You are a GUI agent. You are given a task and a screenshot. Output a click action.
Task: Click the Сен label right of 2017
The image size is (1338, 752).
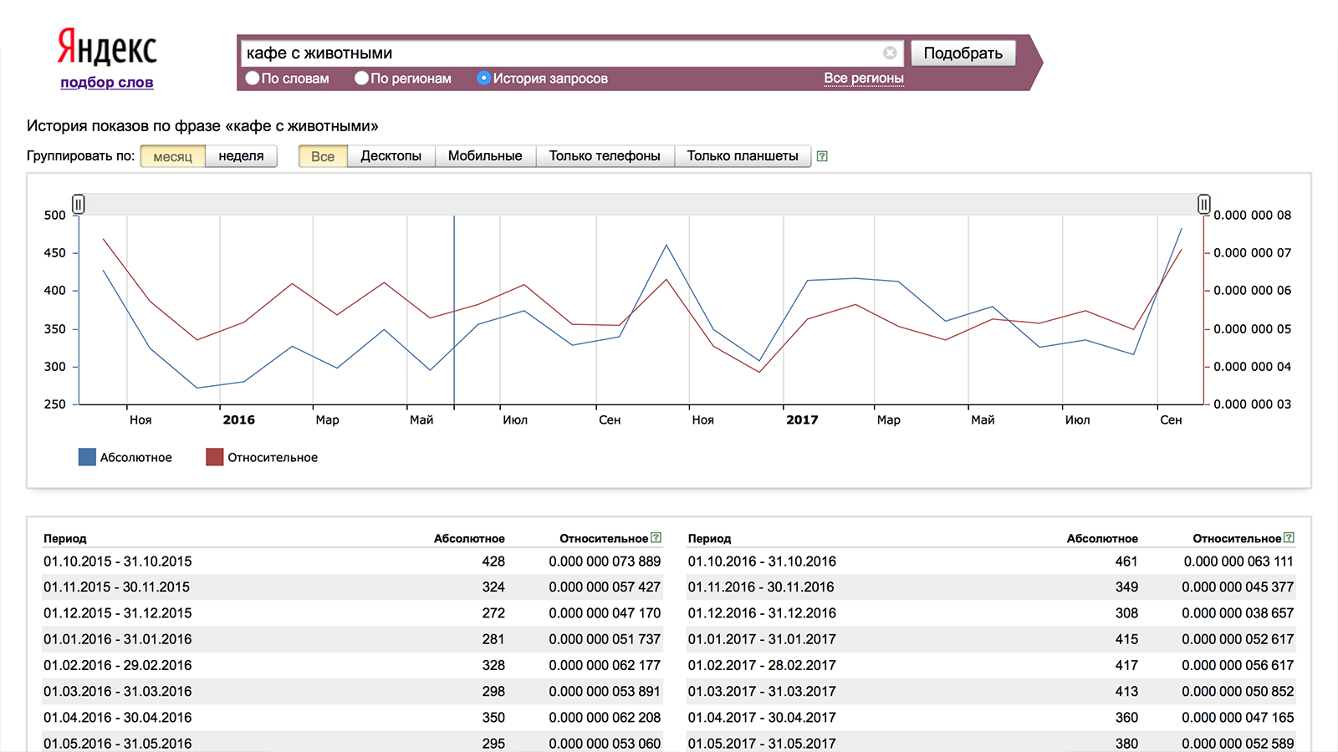point(1171,419)
